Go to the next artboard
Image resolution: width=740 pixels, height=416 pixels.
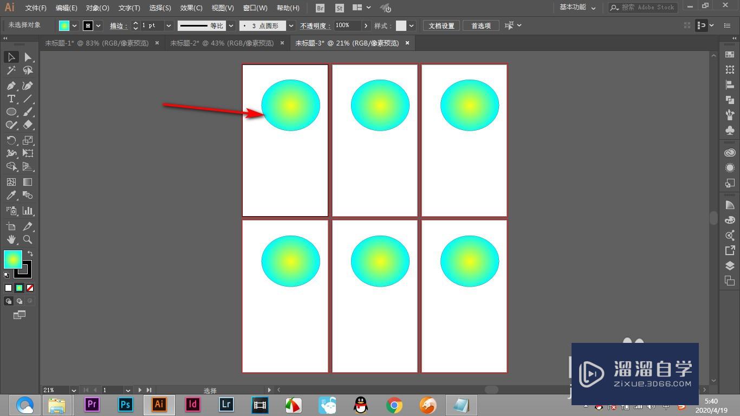coord(140,390)
